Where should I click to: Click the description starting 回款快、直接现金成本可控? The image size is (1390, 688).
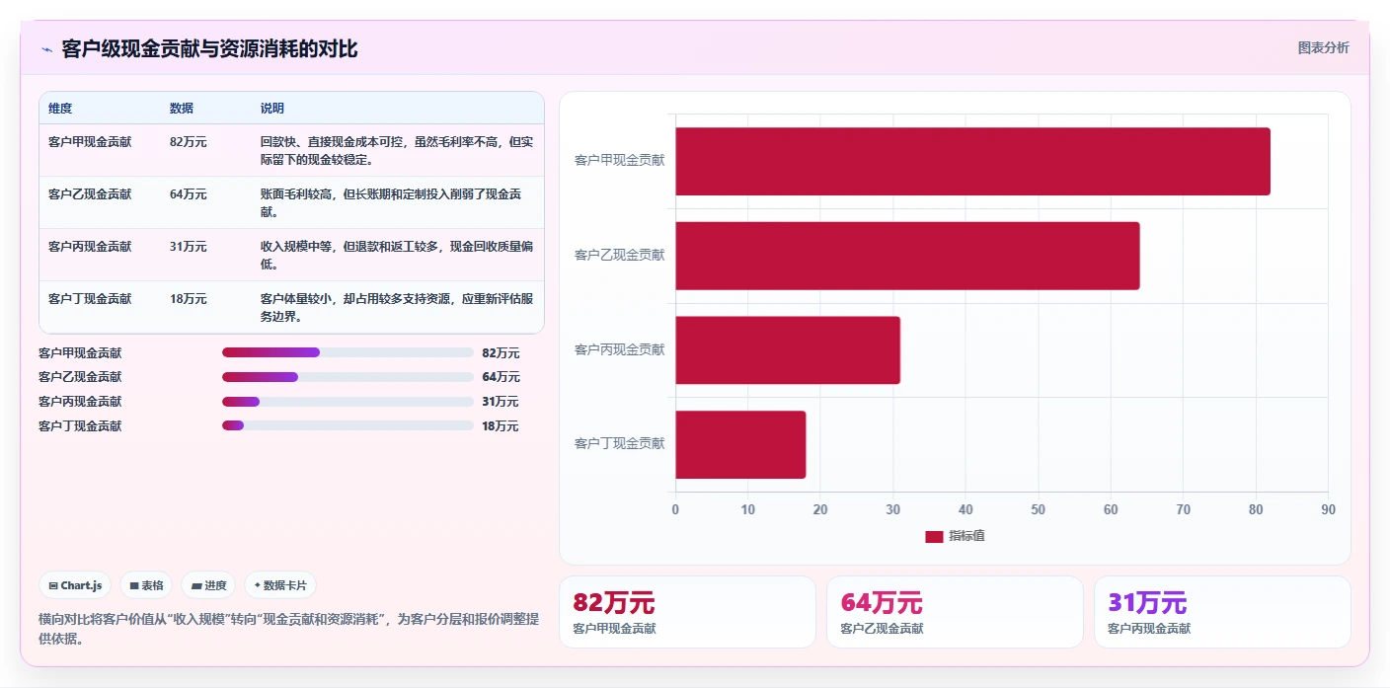(x=397, y=150)
